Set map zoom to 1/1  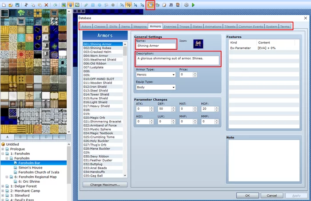pyautogui.click(x=122, y=5)
